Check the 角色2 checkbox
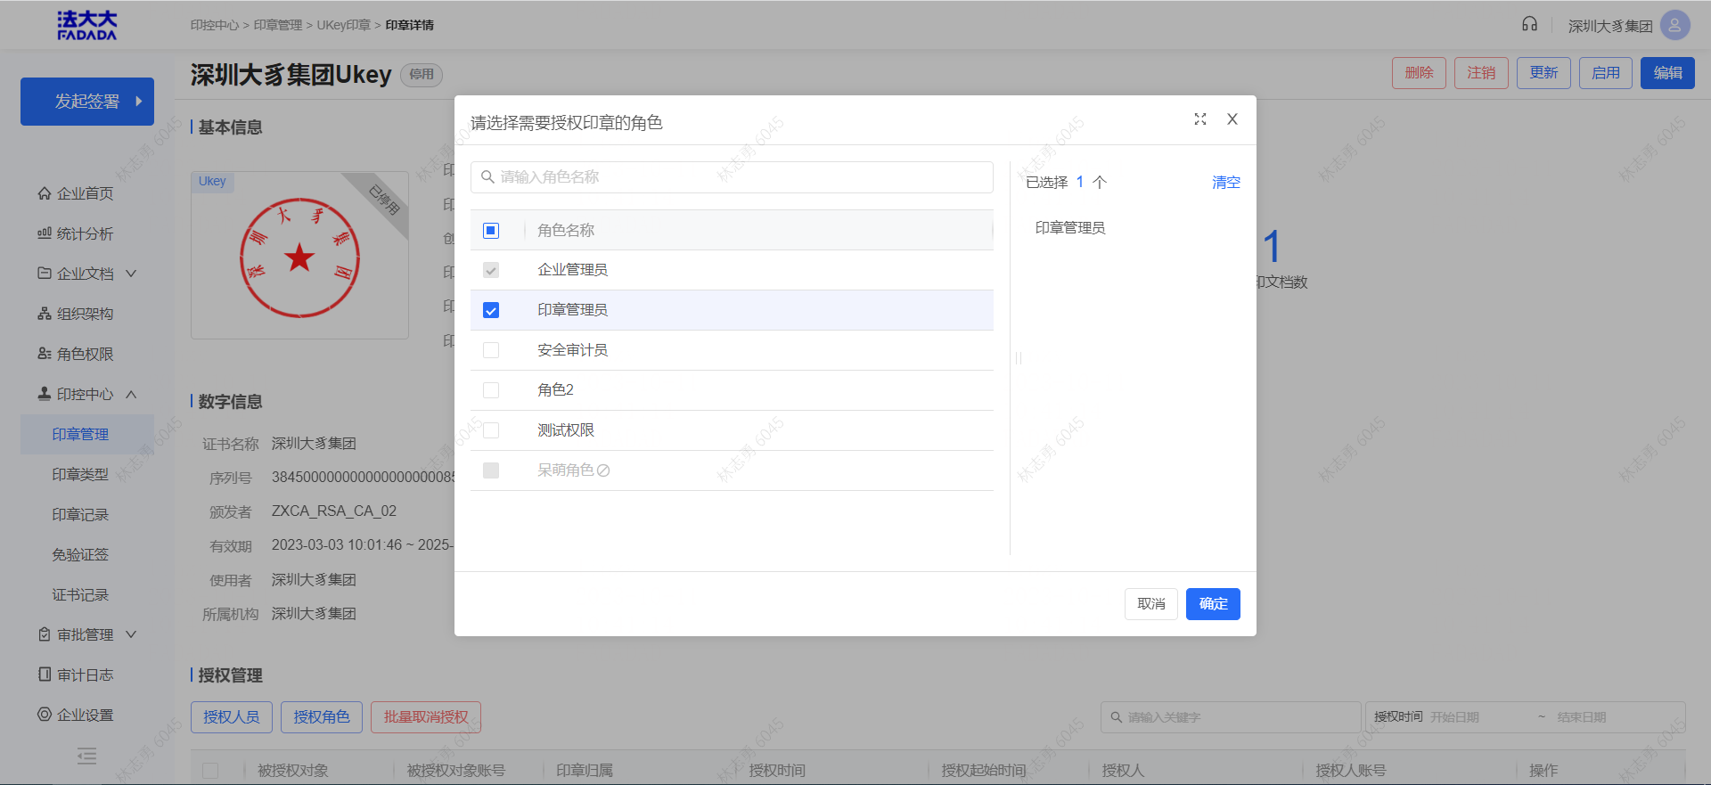This screenshot has width=1711, height=785. pos(491,390)
